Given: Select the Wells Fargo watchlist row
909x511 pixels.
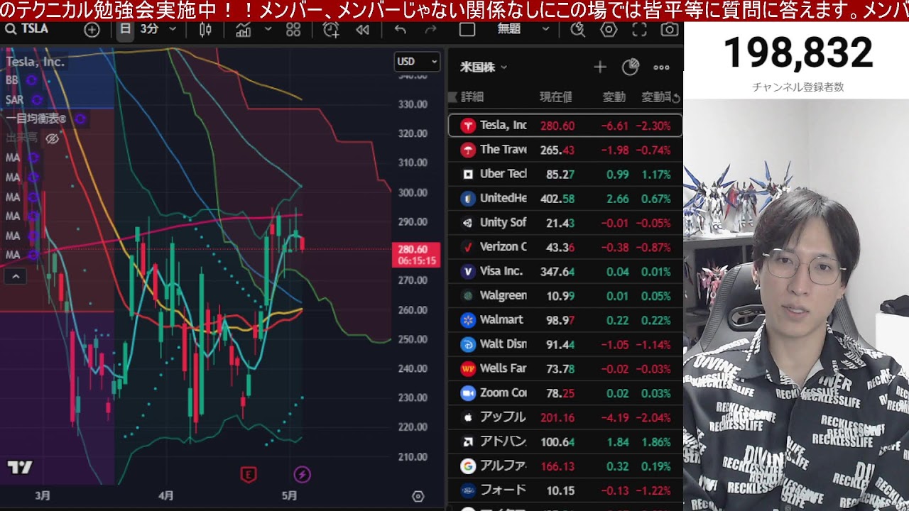Looking at the screenshot, I should pyautogui.click(x=565, y=368).
